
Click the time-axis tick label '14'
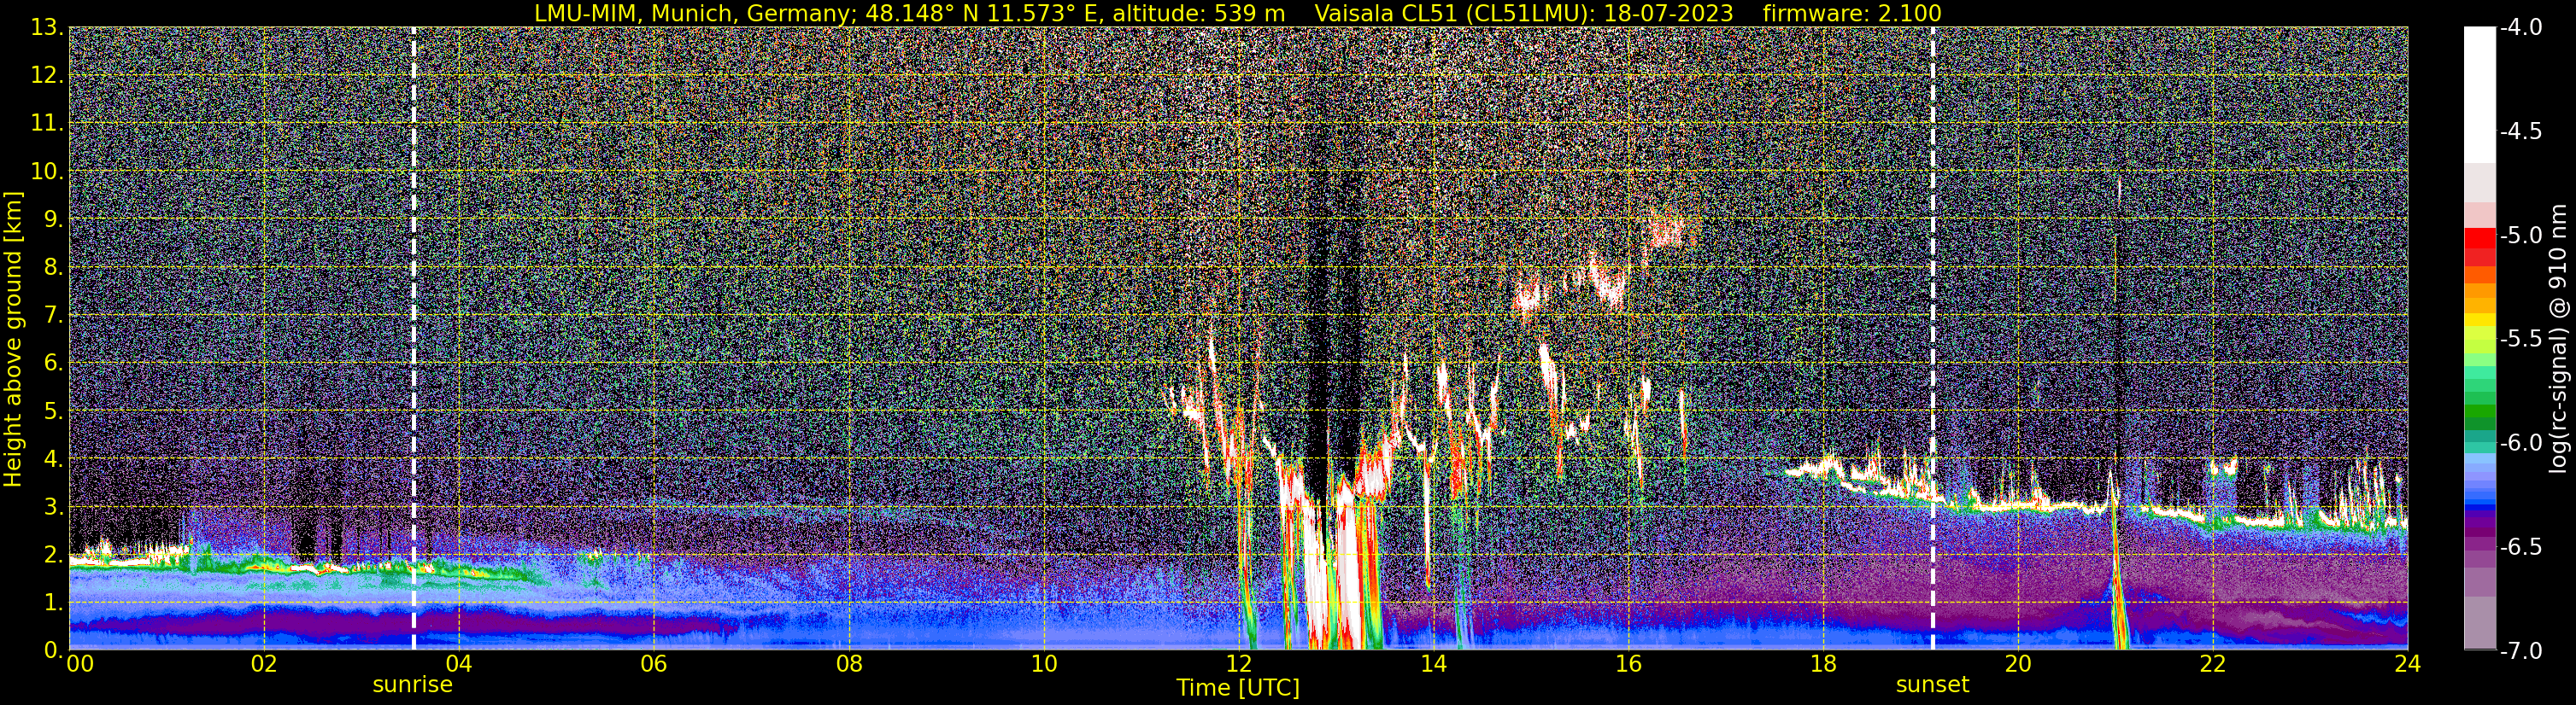1433,664
